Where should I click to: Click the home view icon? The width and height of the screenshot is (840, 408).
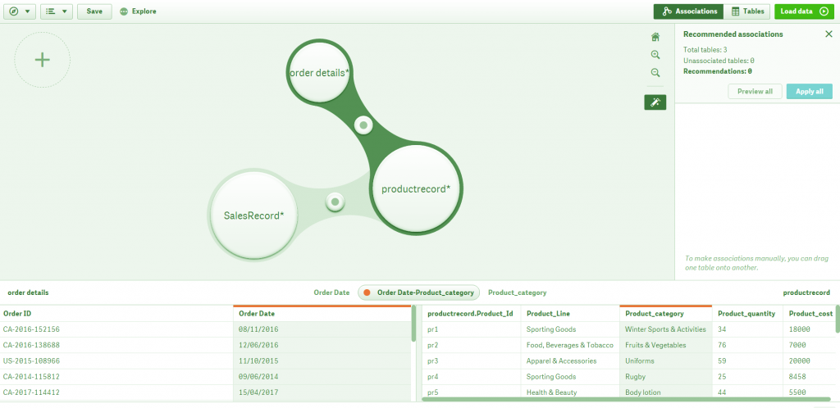click(655, 37)
